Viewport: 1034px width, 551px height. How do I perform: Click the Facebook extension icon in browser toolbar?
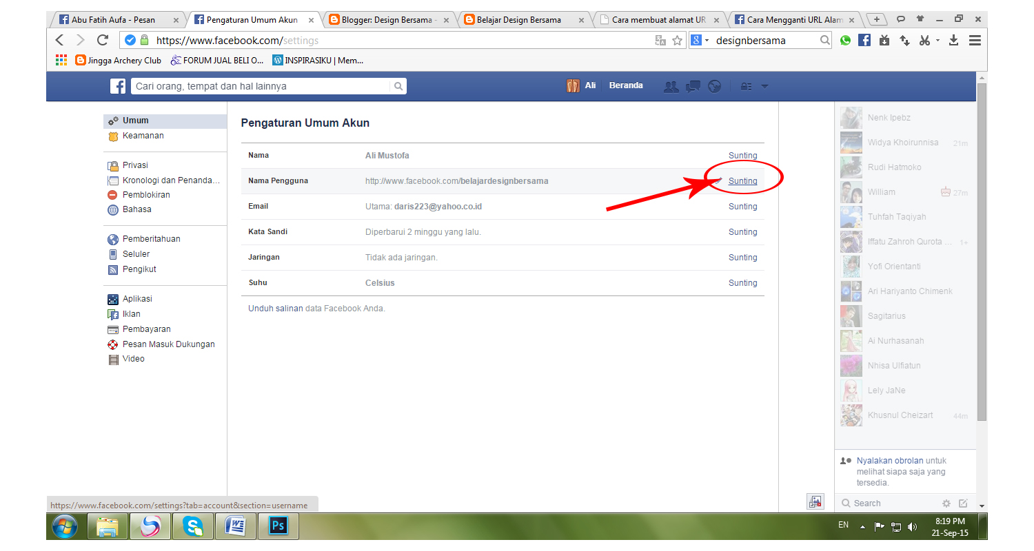(x=864, y=40)
